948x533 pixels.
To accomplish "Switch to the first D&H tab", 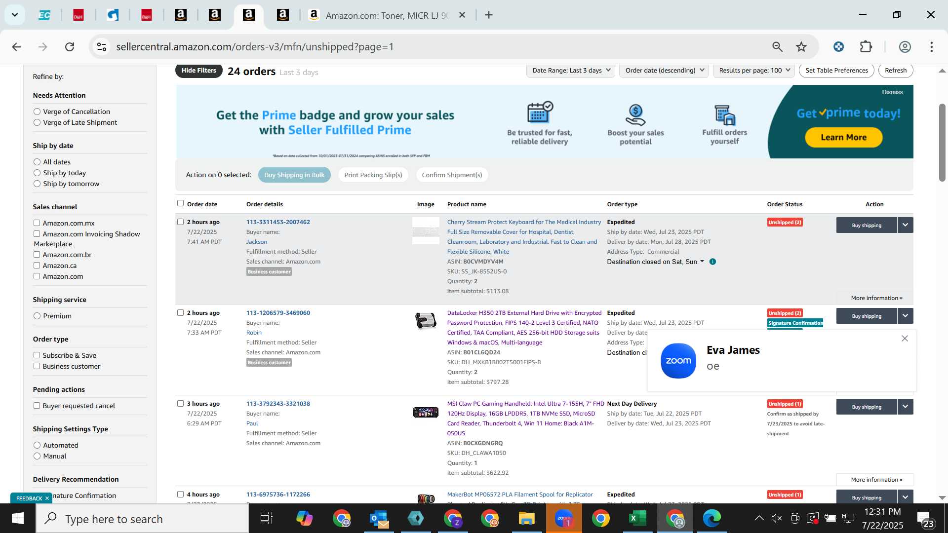I will (x=79, y=15).
